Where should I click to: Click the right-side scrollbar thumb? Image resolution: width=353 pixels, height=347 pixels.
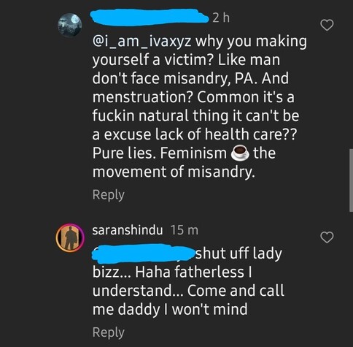pos(351,180)
